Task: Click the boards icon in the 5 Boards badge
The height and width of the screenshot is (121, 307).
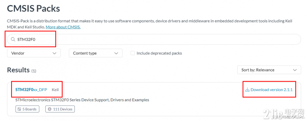Action: point(19,109)
